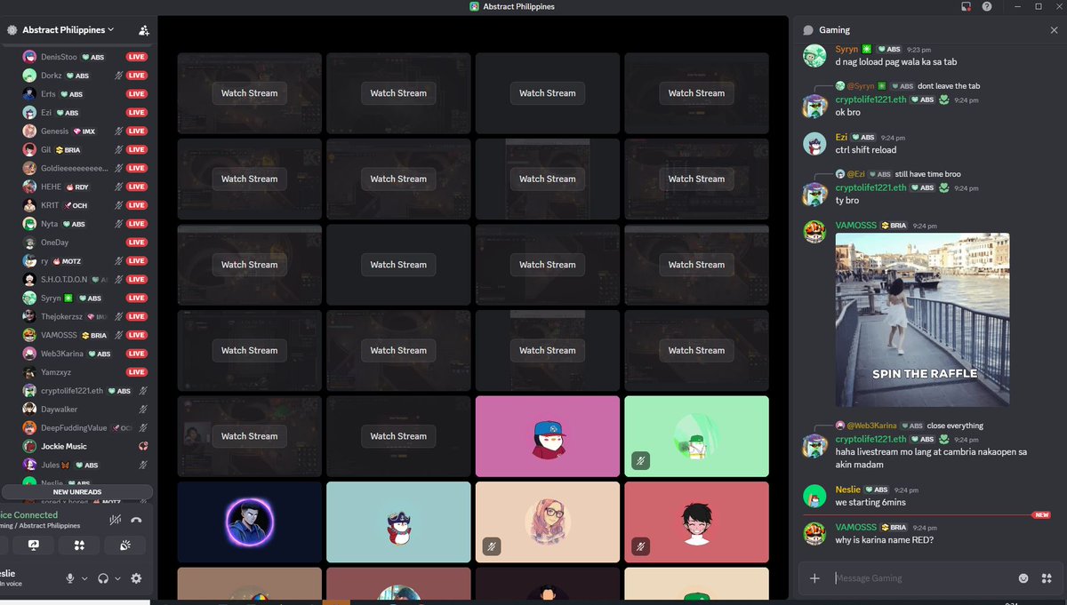
Task: Mute the microphone
Action: click(70, 578)
